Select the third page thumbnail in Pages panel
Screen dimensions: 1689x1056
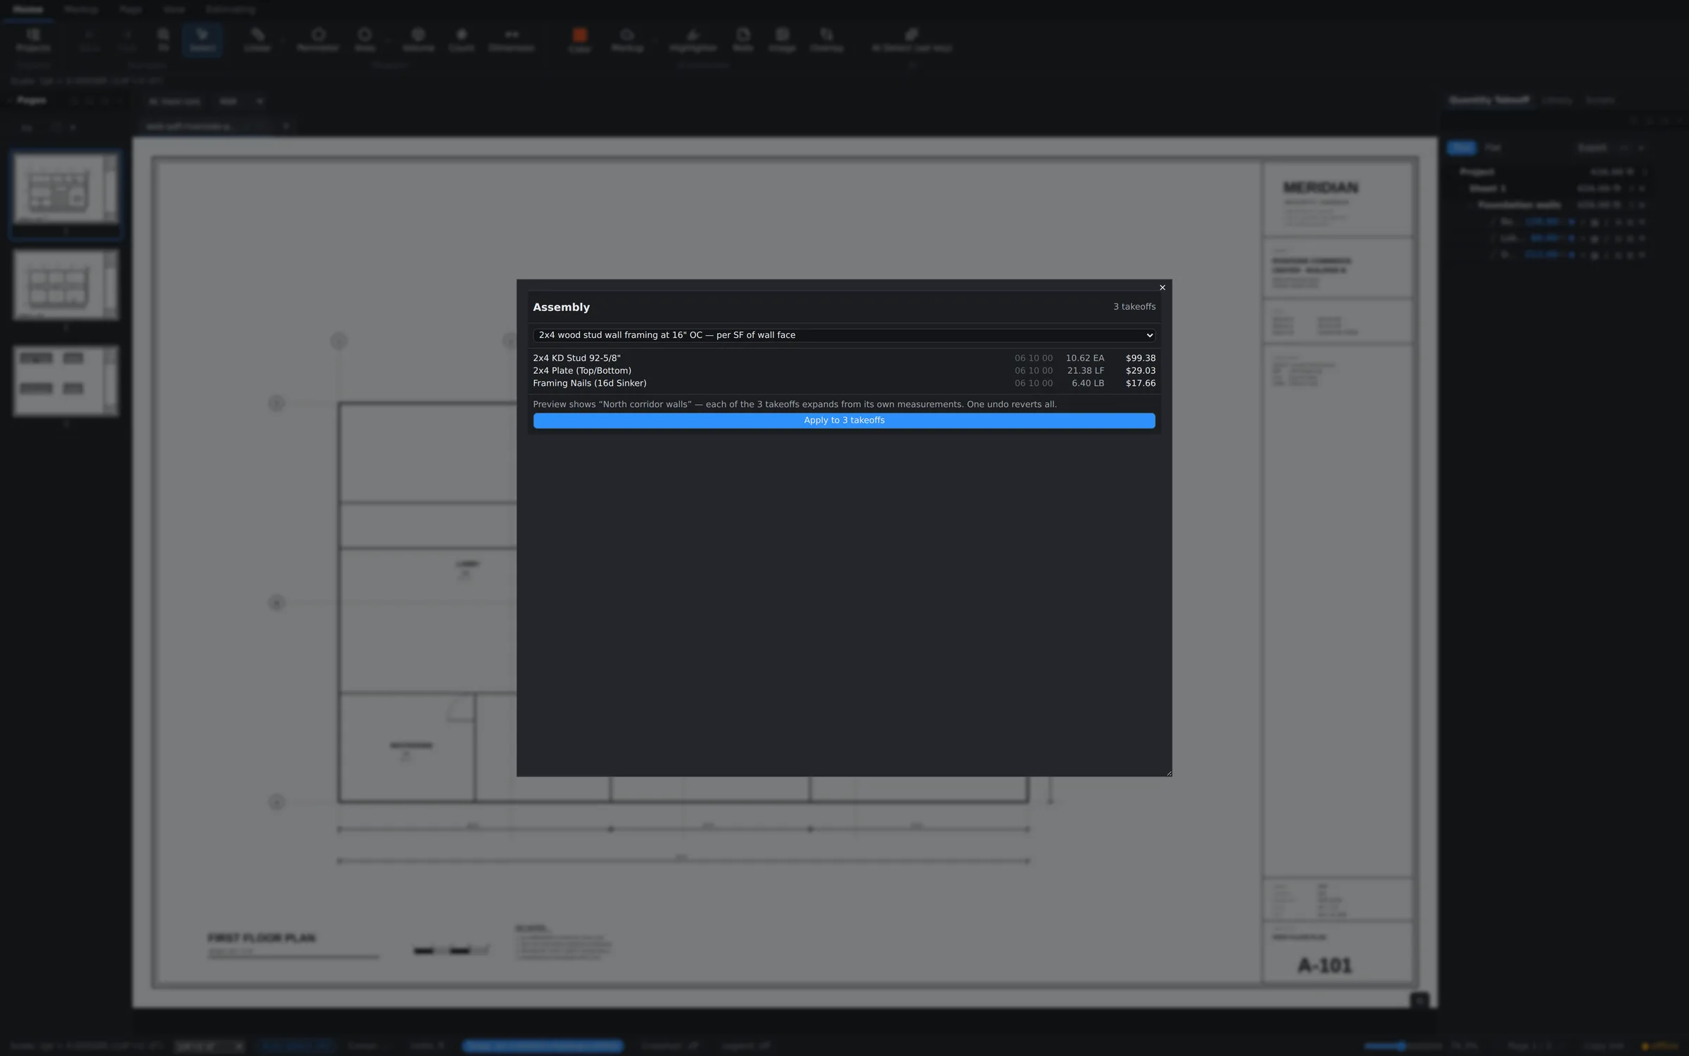tap(65, 380)
